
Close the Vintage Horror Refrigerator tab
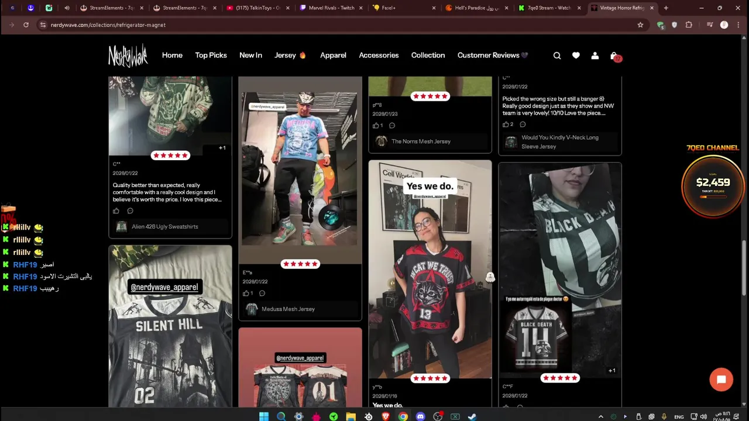(652, 8)
